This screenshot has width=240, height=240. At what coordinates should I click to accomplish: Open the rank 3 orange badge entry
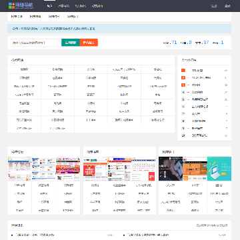[196, 85]
